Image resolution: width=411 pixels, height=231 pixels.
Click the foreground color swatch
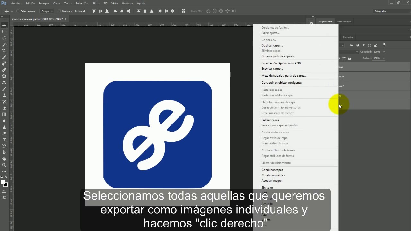3,182
